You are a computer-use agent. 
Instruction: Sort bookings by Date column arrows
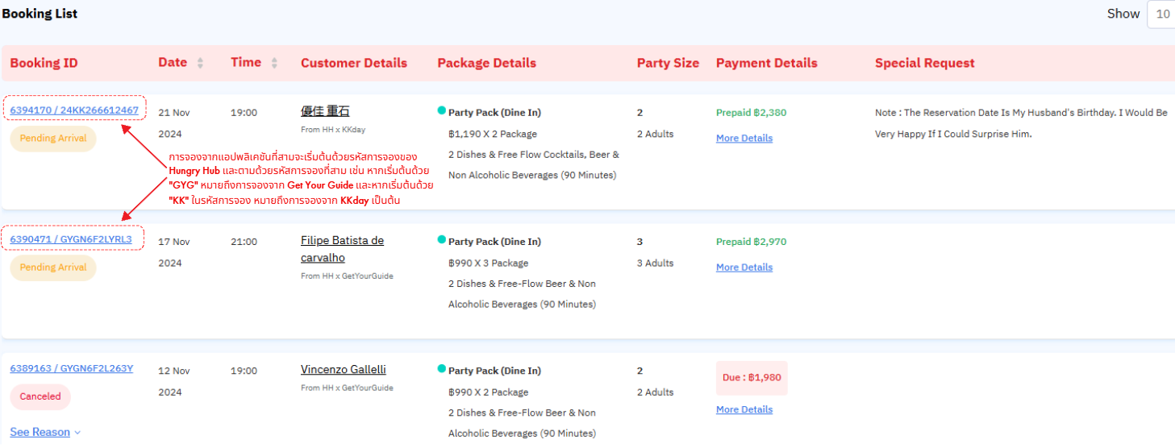[200, 63]
